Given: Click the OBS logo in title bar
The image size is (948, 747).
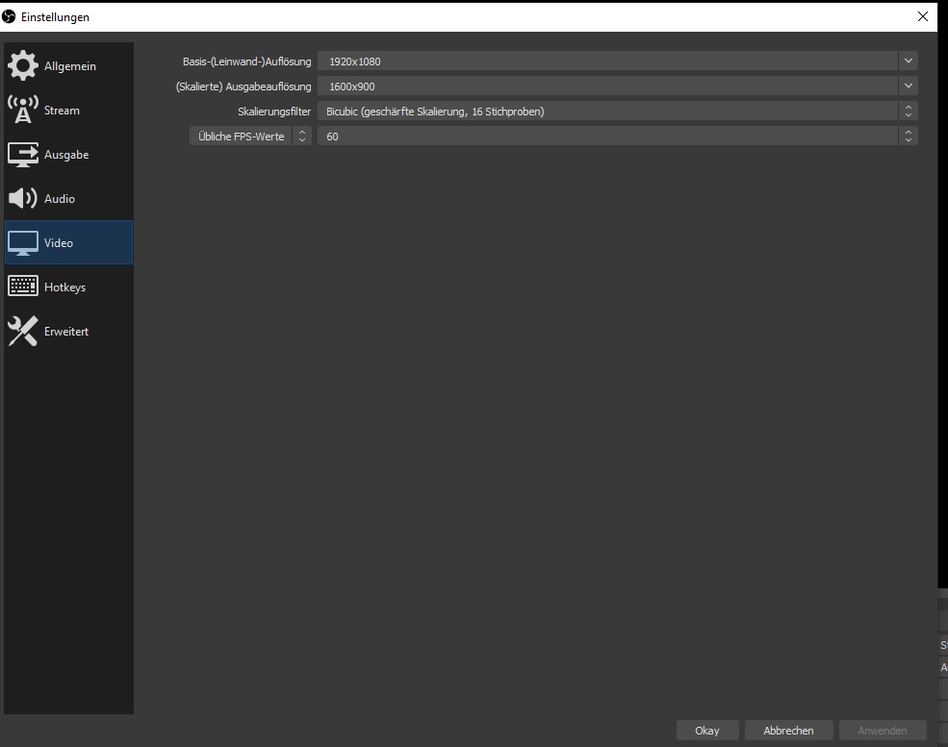Looking at the screenshot, I should 10,17.
